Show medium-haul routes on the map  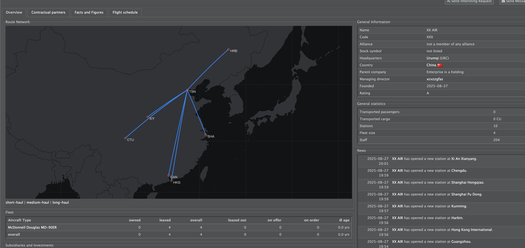pos(38,202)
